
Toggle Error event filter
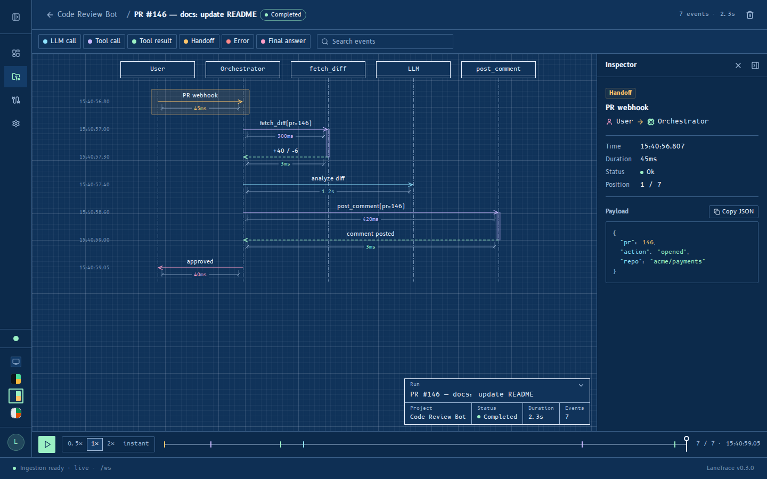pyautogui.click(x=238, y=41)
